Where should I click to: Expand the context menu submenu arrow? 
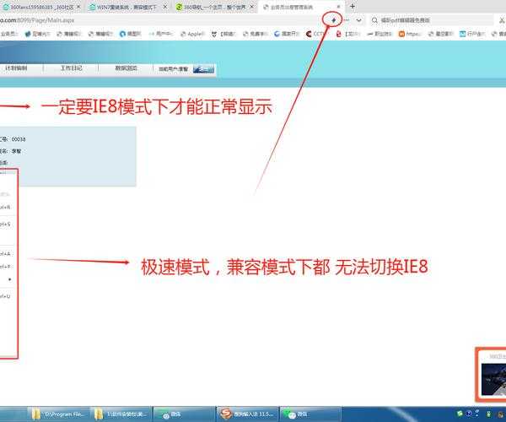pos(9,279)
